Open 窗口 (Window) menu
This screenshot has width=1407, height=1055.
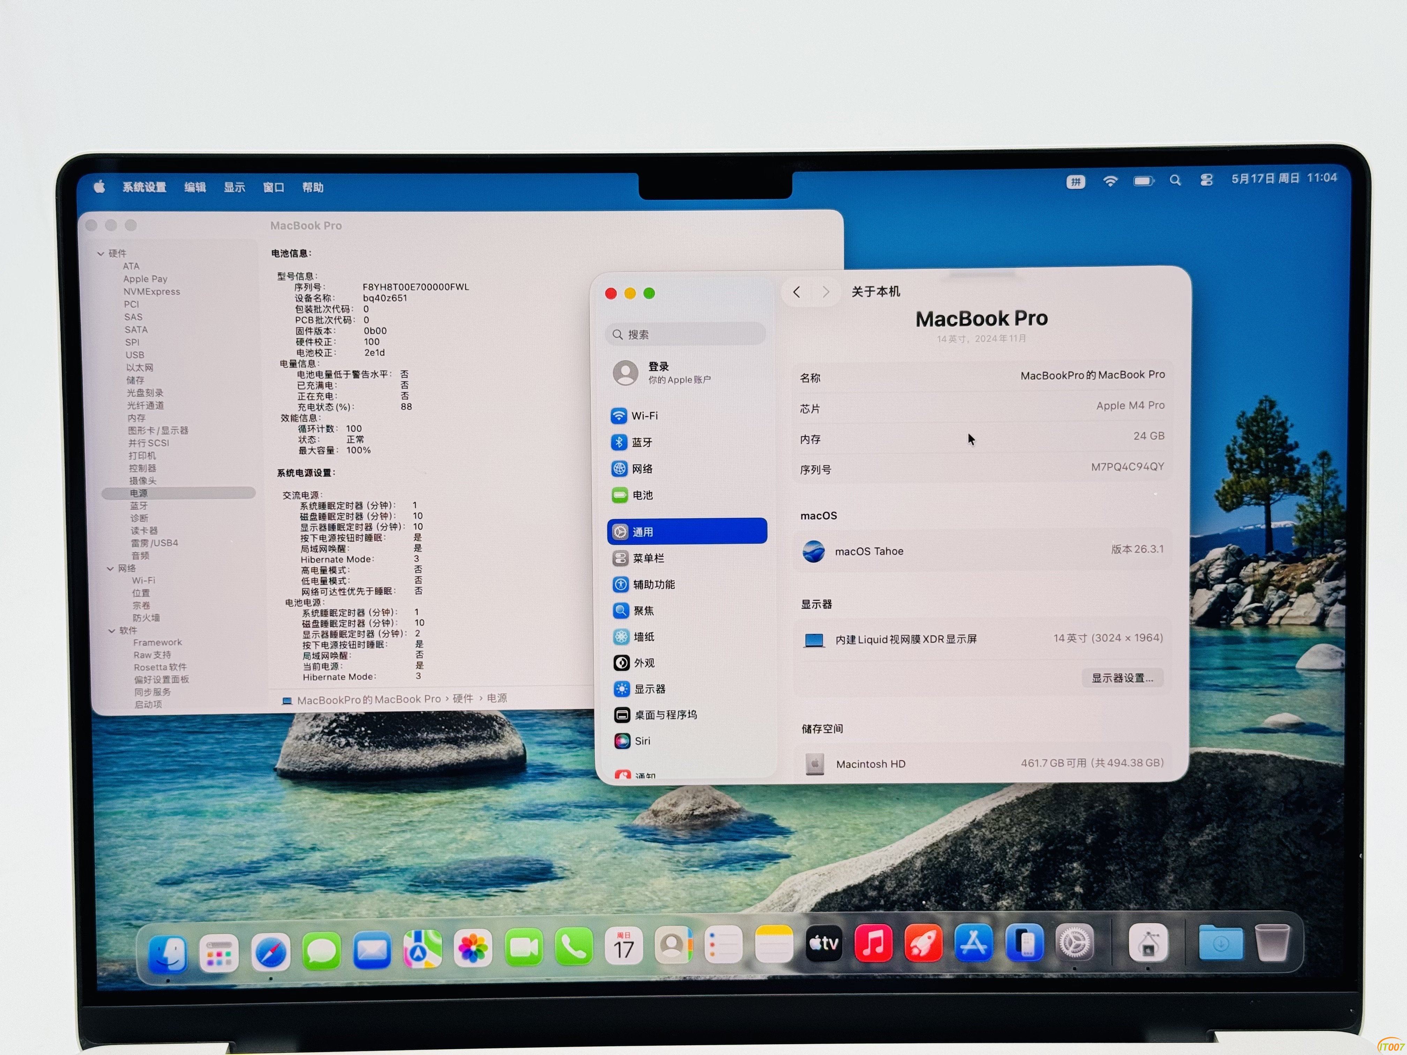(274, 187)
